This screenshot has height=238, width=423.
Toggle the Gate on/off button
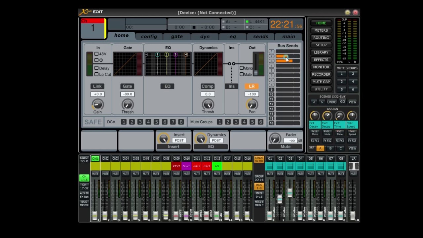point(127,86)
